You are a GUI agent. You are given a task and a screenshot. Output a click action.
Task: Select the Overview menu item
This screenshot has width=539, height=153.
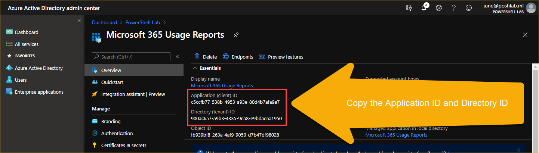pos(134,70)
